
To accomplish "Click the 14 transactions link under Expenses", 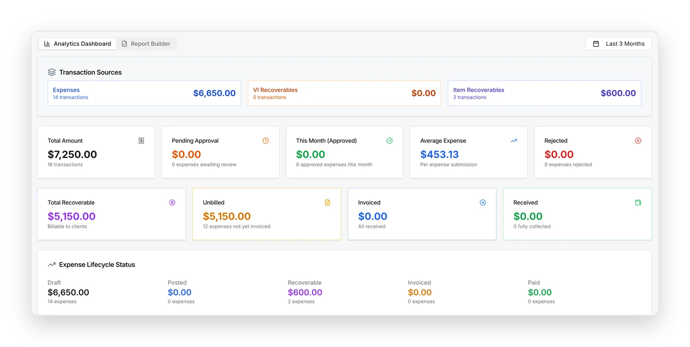I will (x=71, y=97).
